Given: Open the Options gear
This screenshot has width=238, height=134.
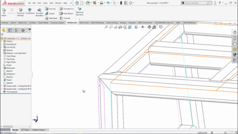Looking at the screenshot, I should pyautogui.click(x=131, y=3).
